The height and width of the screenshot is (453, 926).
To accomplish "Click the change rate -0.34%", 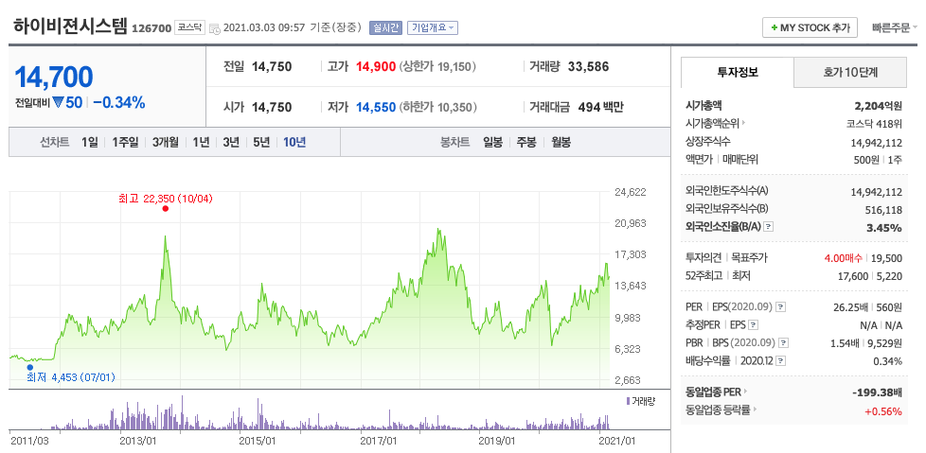I will pyautogui.click(x=118, y=103).
